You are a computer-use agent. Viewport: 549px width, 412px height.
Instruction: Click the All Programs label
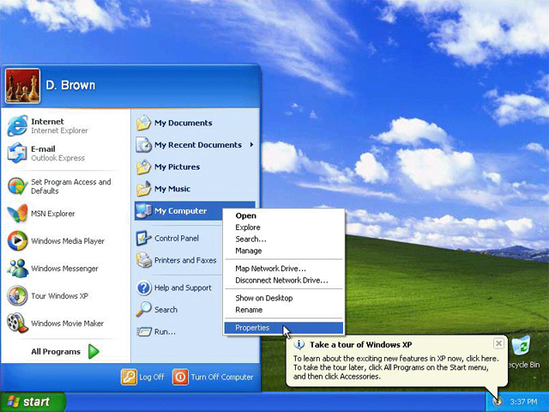(56, 352)
